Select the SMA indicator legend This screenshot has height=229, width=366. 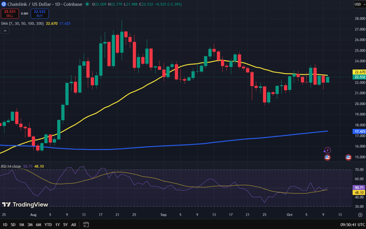tap(22, 24)
